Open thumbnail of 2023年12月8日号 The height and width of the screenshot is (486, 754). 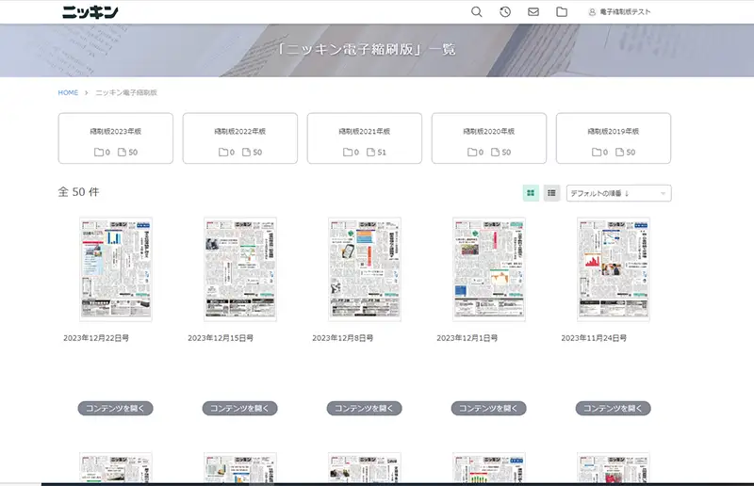[365, 269]
